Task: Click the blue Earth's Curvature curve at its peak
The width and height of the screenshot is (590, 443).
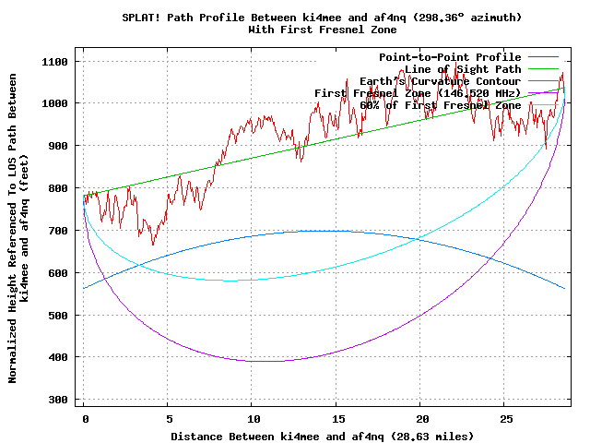Action: coord(320,231)
